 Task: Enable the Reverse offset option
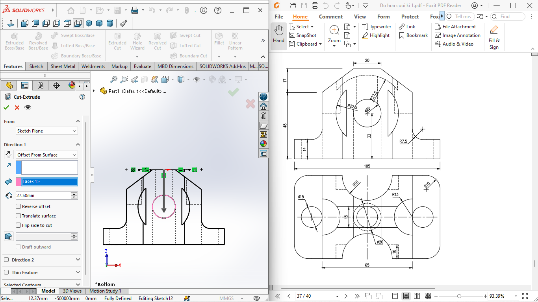pos(18,206)
